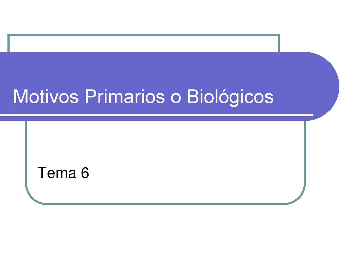Screen dimensions: 345x258
Task: Select the teal rounded frame's bottom edge
Action: point(165,204)
